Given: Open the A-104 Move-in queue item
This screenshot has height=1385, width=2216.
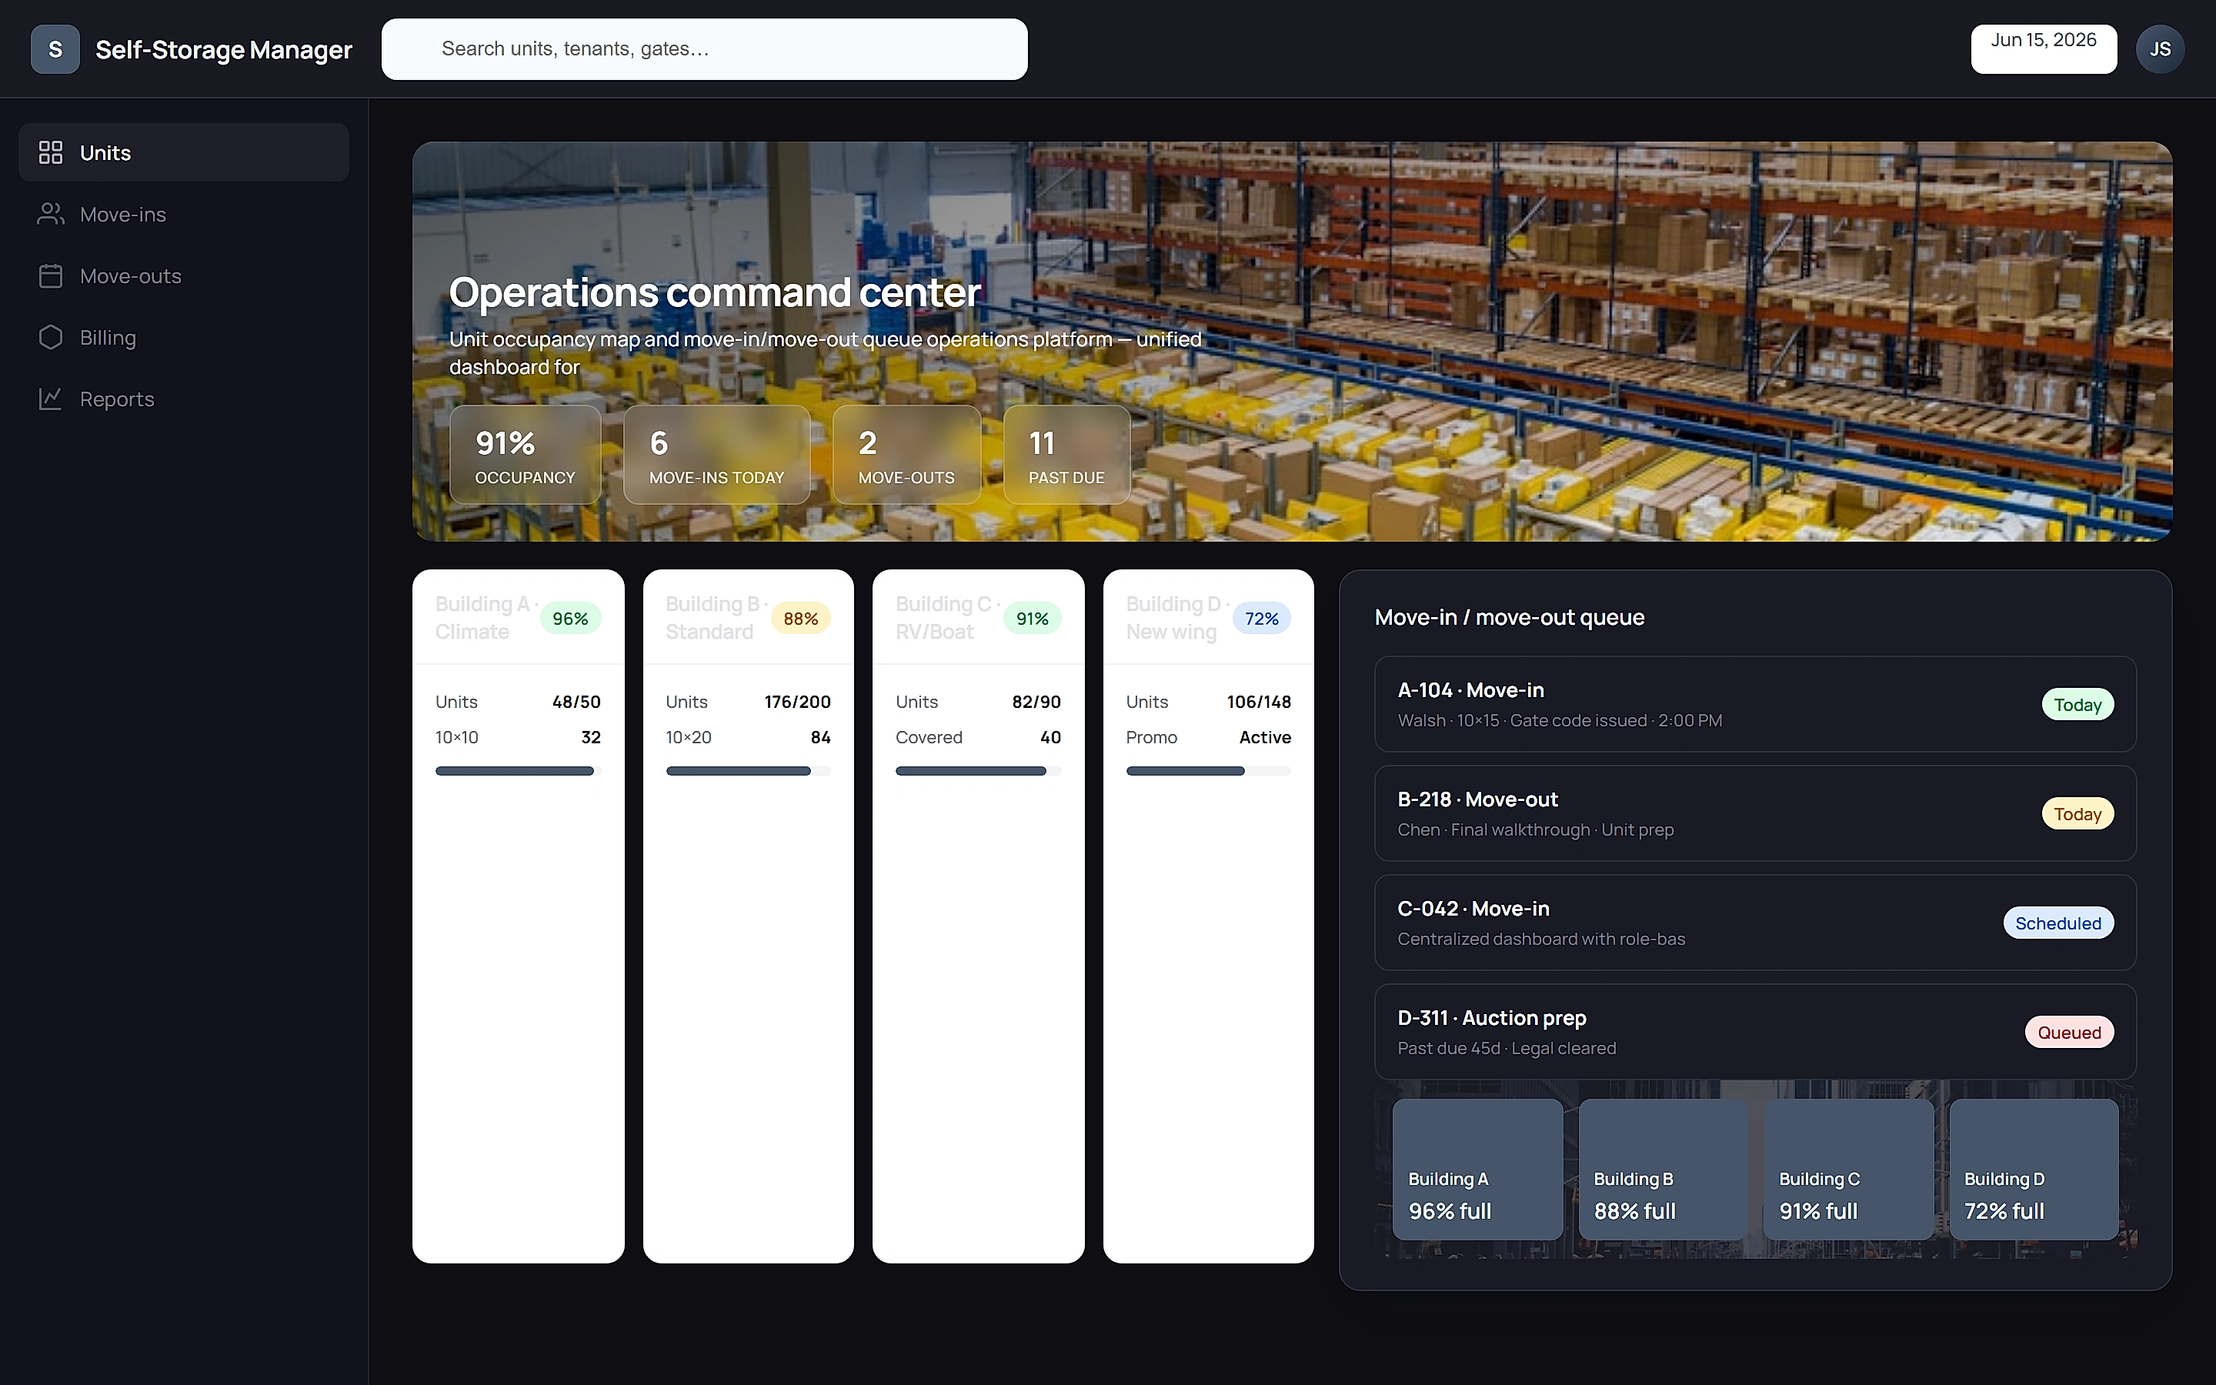Looking at the screenshot, I should pos(1754,704).
